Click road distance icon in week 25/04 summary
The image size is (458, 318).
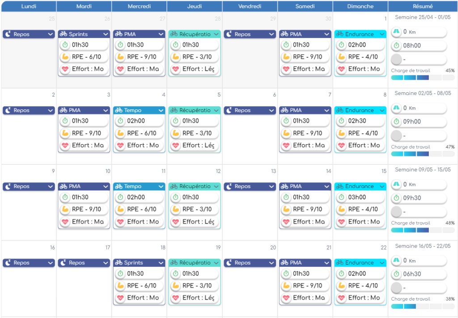(x=396, y=32)
